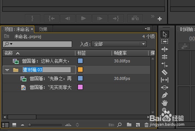Show more transport buttons chevron
The width and height of the screenshot is (195, 131).
point(152,16)
